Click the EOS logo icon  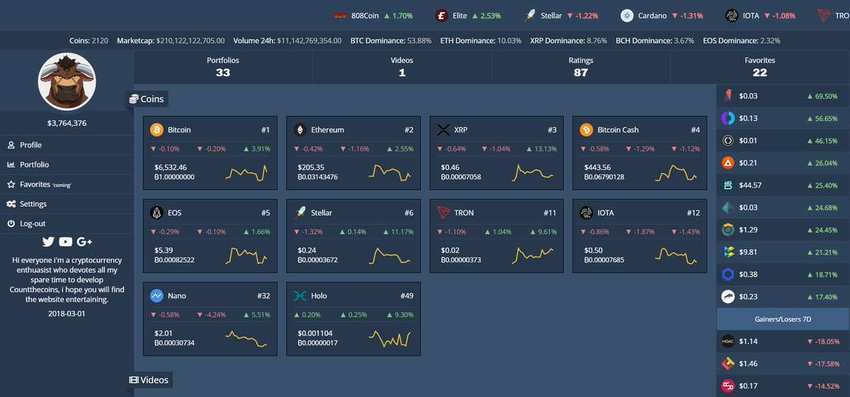(x=157, y=213)
